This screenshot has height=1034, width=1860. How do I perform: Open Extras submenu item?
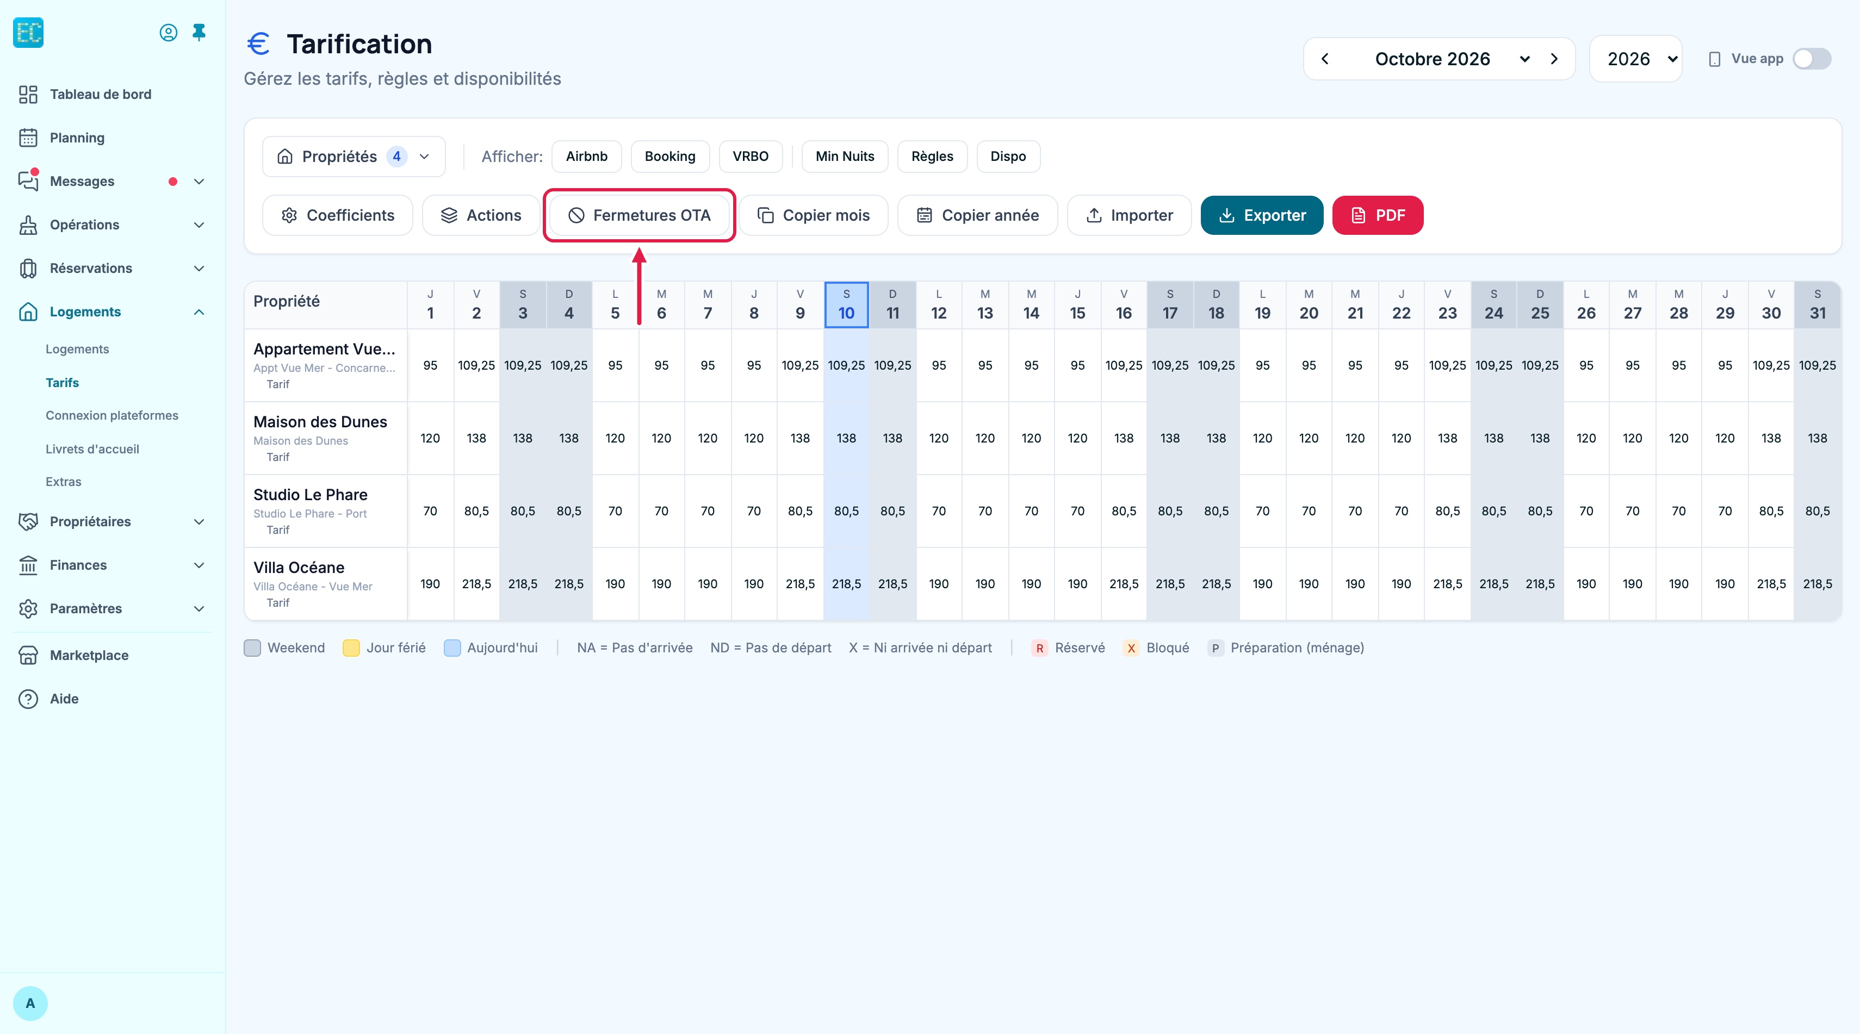point(64,482)
